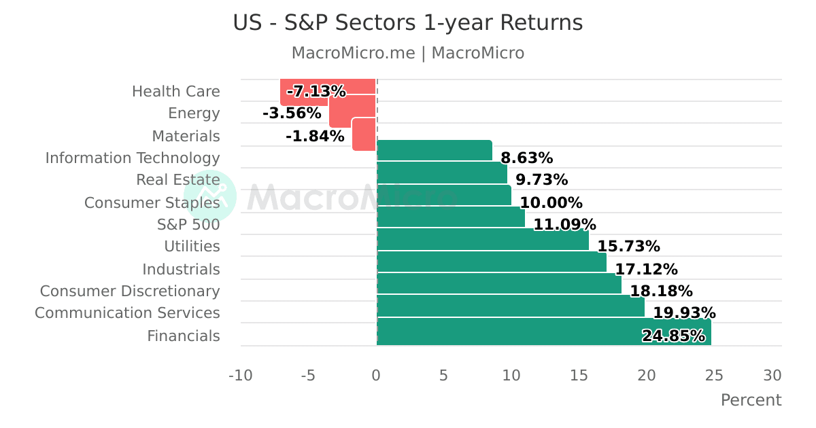
Task: Click the Real Estate bar
Action: (441, 173)
